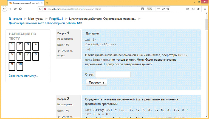Viewport: 209px width, 119px height.
Task: Reload the current quiz page
Action: click(15, 9)
